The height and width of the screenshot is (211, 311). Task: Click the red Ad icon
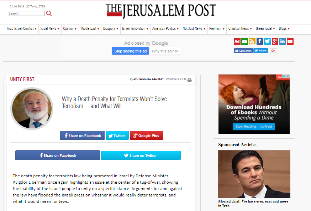point(237,41)
